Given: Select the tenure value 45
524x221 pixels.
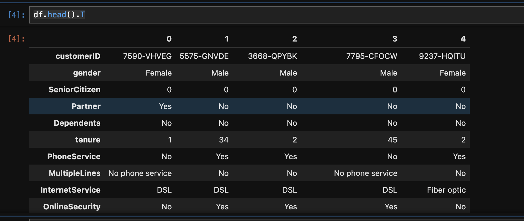Looking at the screenshot, I should coord(392,140).
